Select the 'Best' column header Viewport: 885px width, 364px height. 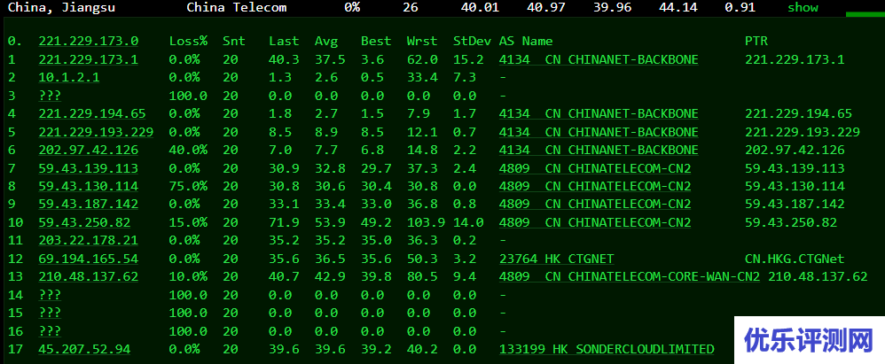[x=376, y=41]
